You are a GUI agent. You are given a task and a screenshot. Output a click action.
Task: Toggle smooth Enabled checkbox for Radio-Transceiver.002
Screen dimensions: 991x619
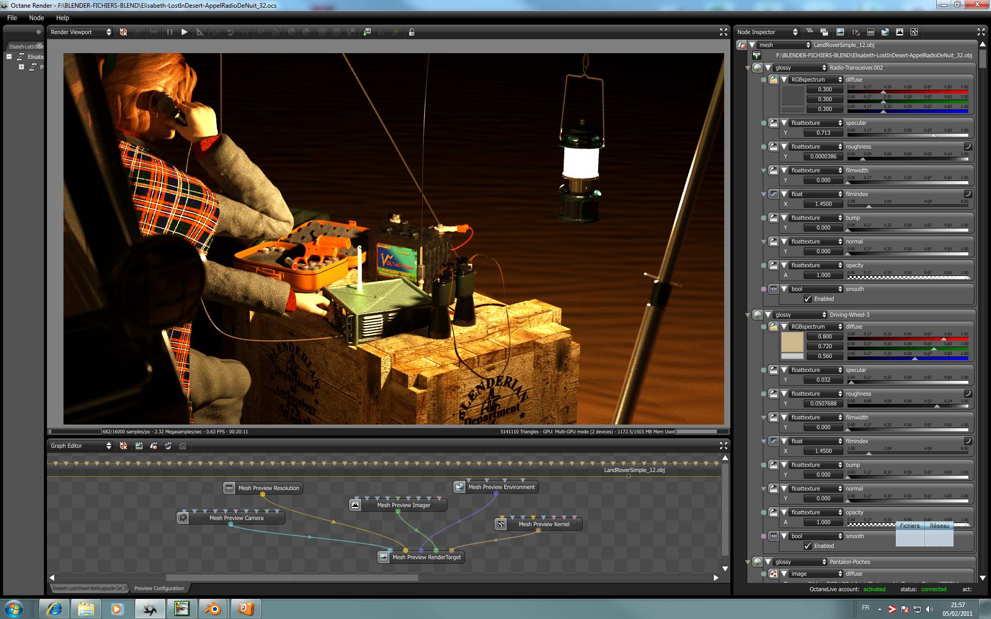coord(808,299)
